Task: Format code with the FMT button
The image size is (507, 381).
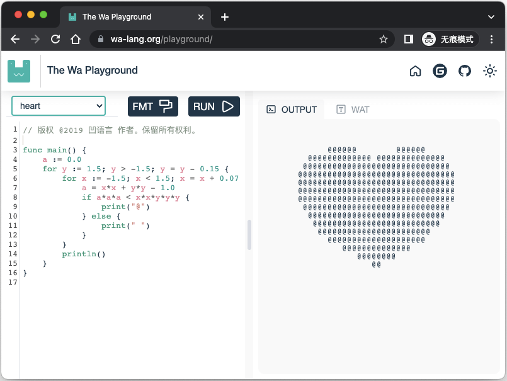Action: [152, 106]
